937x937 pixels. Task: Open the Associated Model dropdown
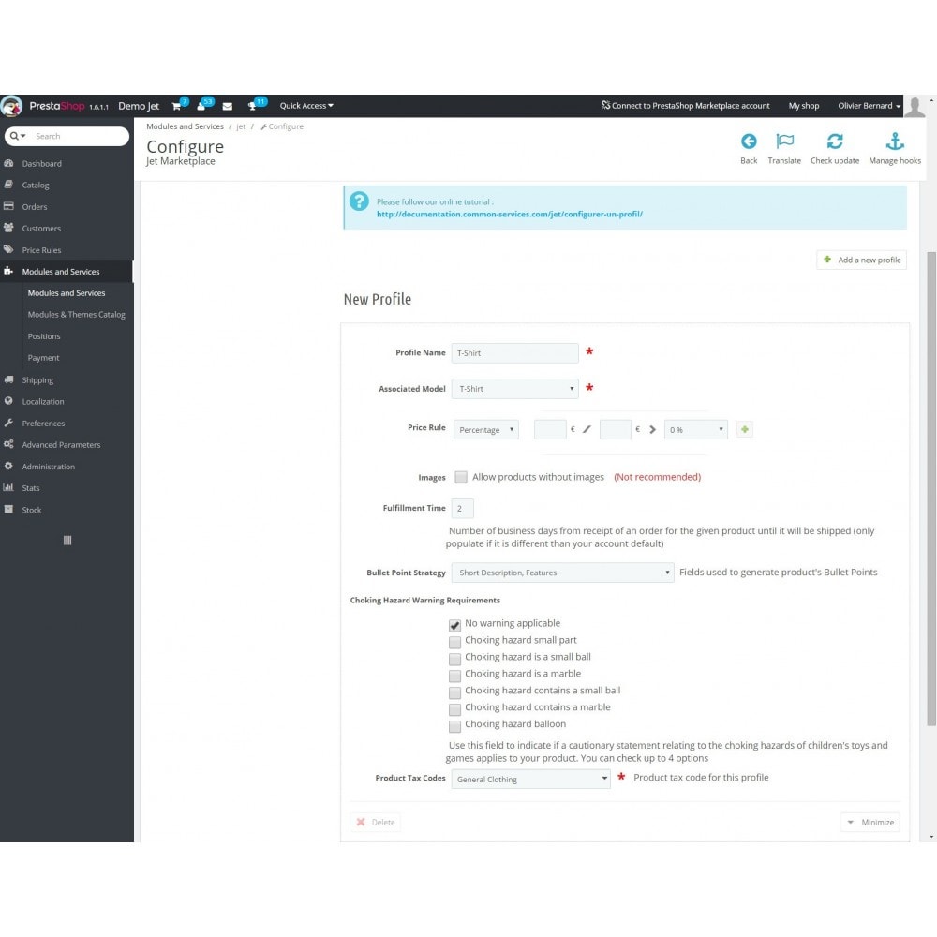tap(515, 389)
